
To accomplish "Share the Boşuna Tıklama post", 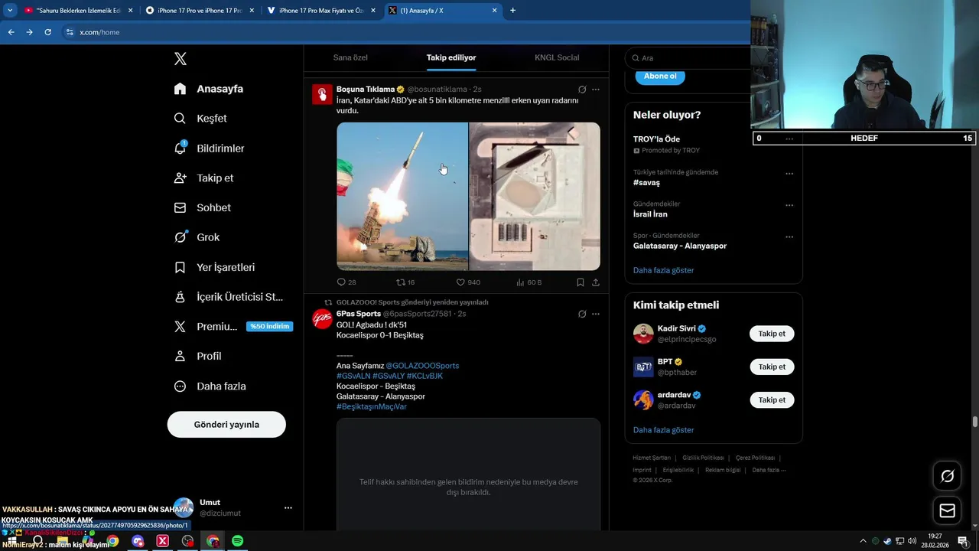I will [x=596, y=282].
